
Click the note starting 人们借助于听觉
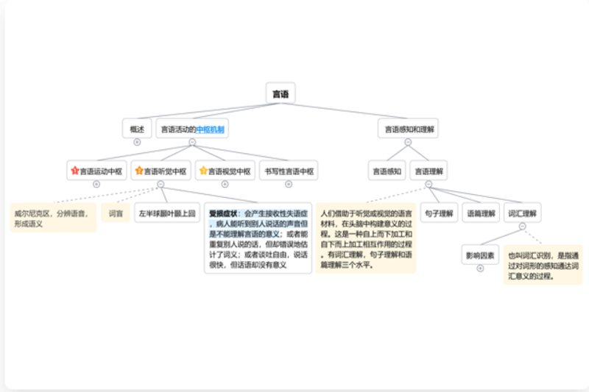point(366,238)
